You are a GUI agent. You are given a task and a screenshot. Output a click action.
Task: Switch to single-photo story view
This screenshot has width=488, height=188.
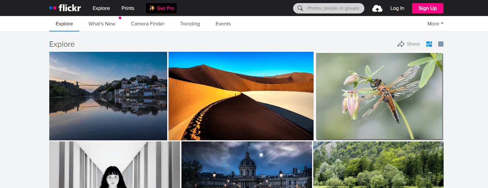click(x=441, y=44)
